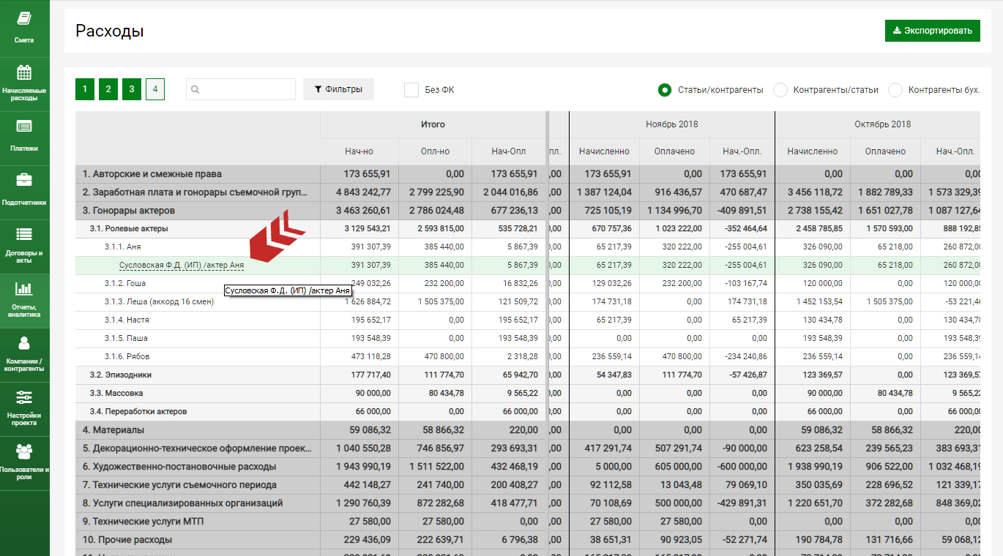
Task: Collapse row 3. Гонорары актеров
Action: [198, 211]
